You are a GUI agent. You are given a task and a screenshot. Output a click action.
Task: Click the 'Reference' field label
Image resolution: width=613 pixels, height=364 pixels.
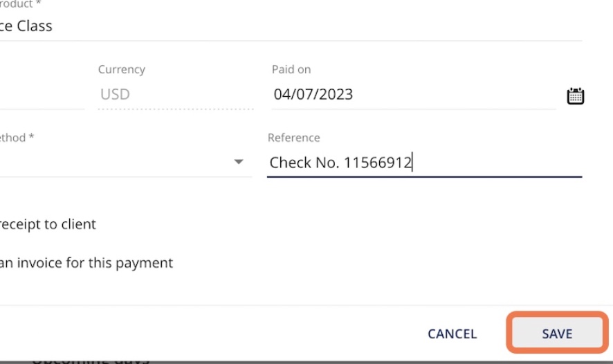pos(294,138)
